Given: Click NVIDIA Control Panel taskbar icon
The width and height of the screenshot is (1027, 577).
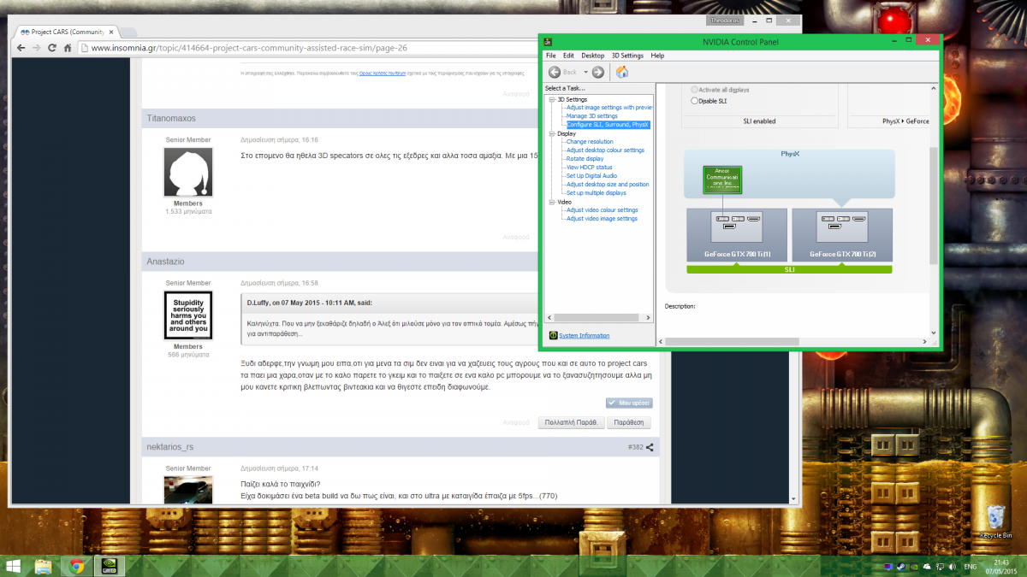Looking at the screenshot, I should [110, 565].
